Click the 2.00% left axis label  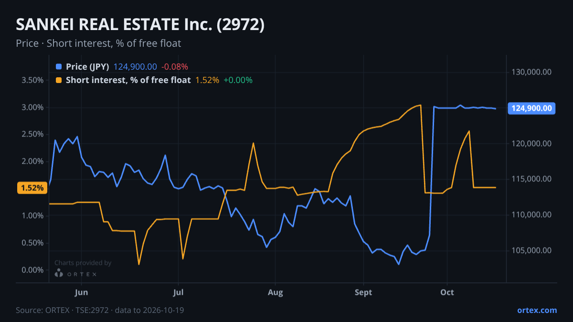point(33,161)
